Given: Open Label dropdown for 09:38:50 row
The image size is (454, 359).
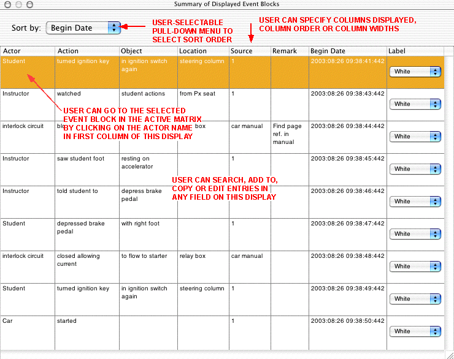Looking at the screenshot, I should (x=415, y=331).
